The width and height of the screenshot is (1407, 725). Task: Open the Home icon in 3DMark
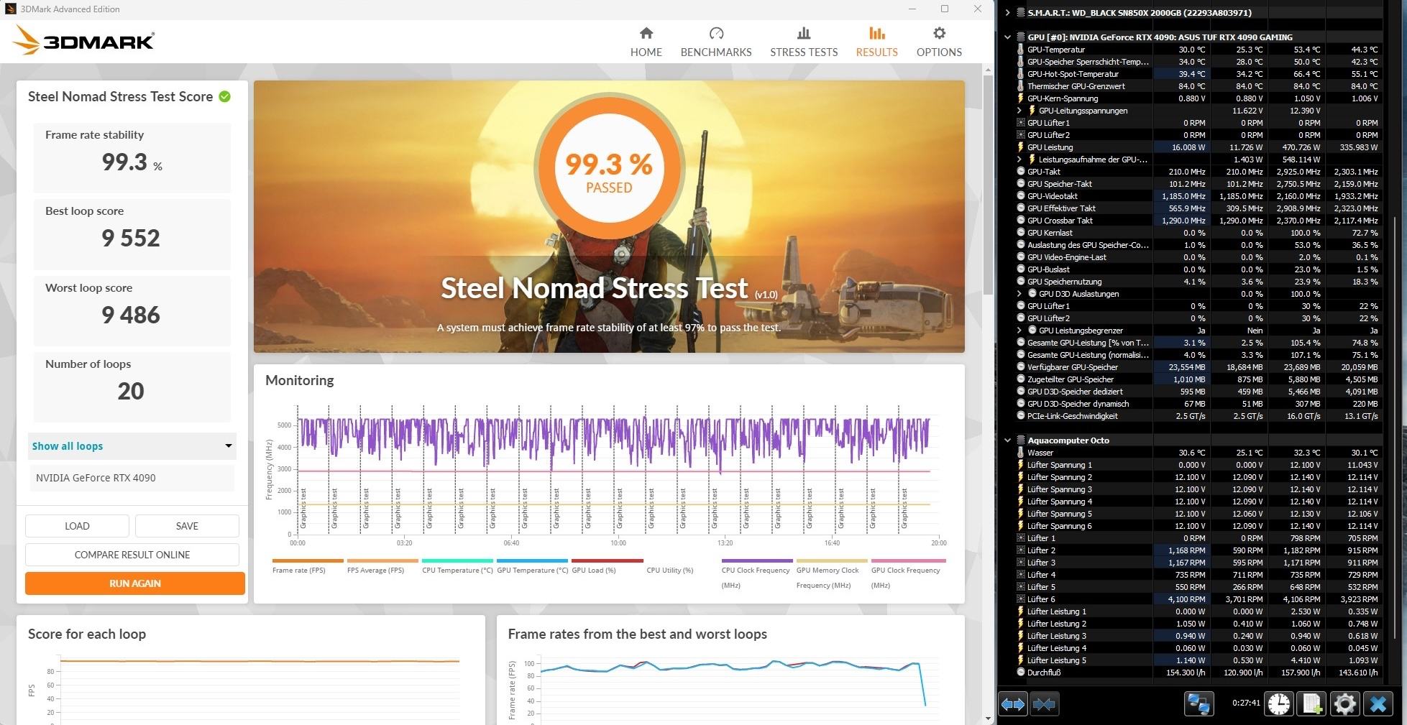[x=646, y=33]
